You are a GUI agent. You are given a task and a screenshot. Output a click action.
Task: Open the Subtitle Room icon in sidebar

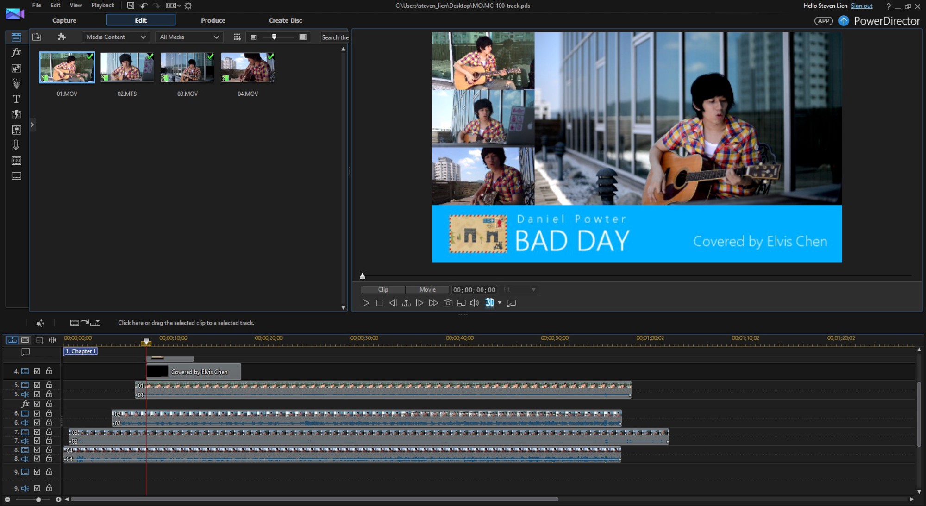pos(16,176)
